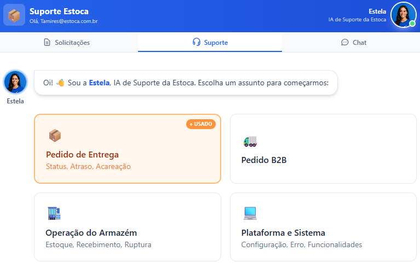The height and width of the screenshot is (280, 420).
Task: Click the green online status dot
Action: pyautogui.click(x=412, y=24)
